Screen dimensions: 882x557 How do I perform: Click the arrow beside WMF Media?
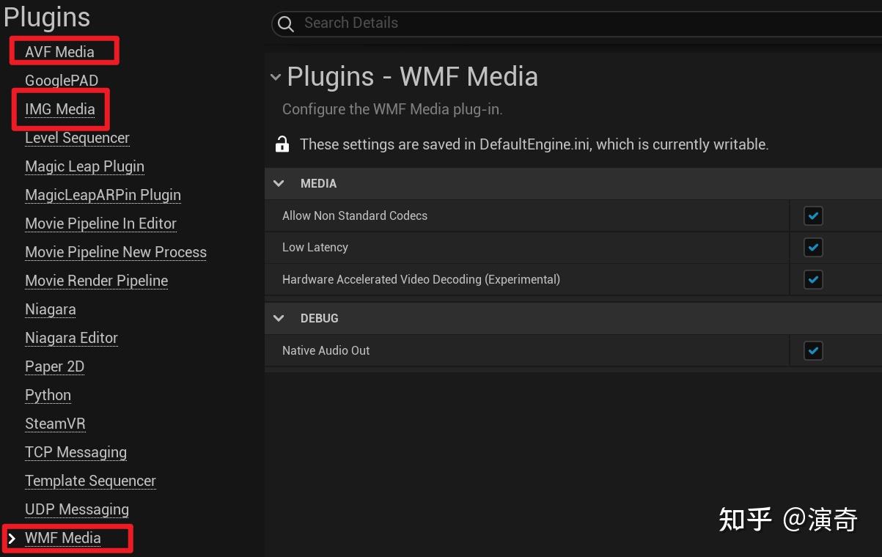(11, 539)
